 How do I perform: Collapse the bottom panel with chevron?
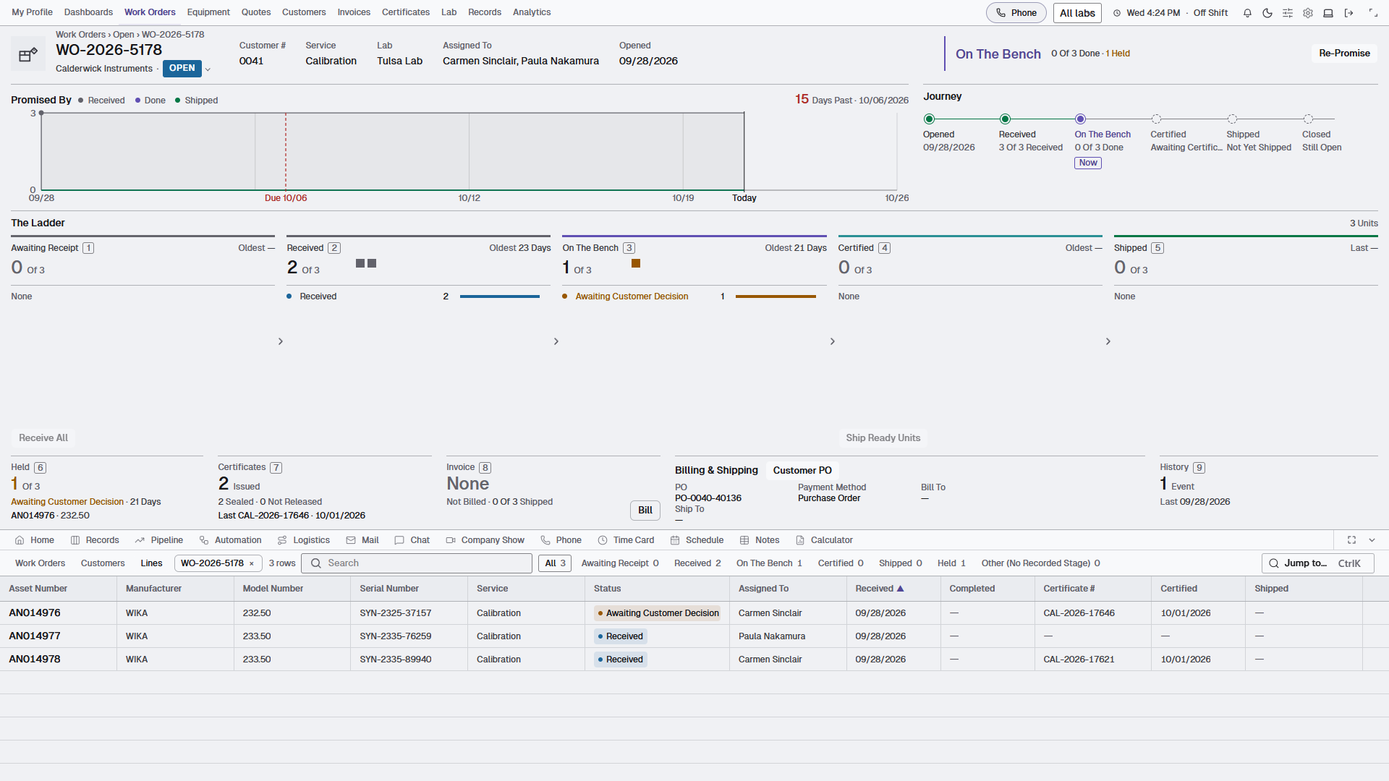point(1372,540)
